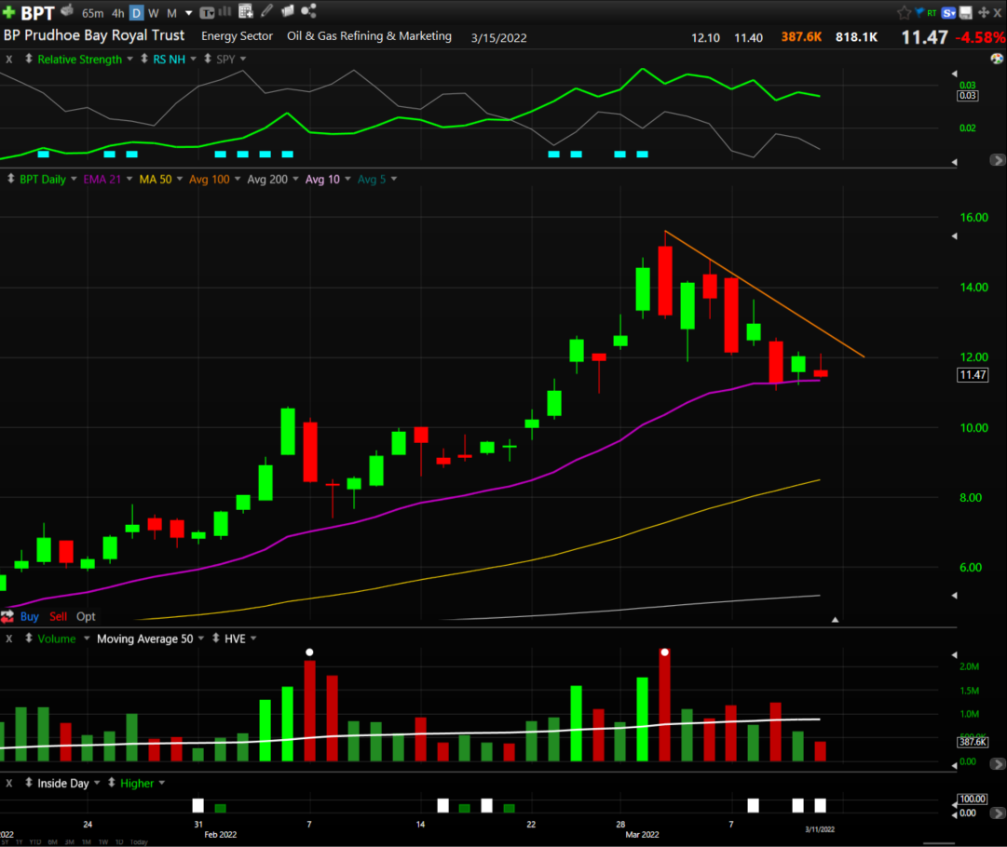Open the timeframe list dropdown after M
The width and height of the screenshot is (1007, 847).
189,13
